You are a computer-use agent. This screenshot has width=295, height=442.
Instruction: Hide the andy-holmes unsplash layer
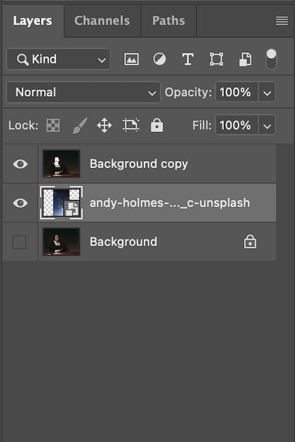click(x=20, y=203)
